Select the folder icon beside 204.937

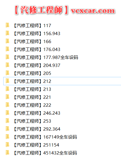[x=7, y=65]
